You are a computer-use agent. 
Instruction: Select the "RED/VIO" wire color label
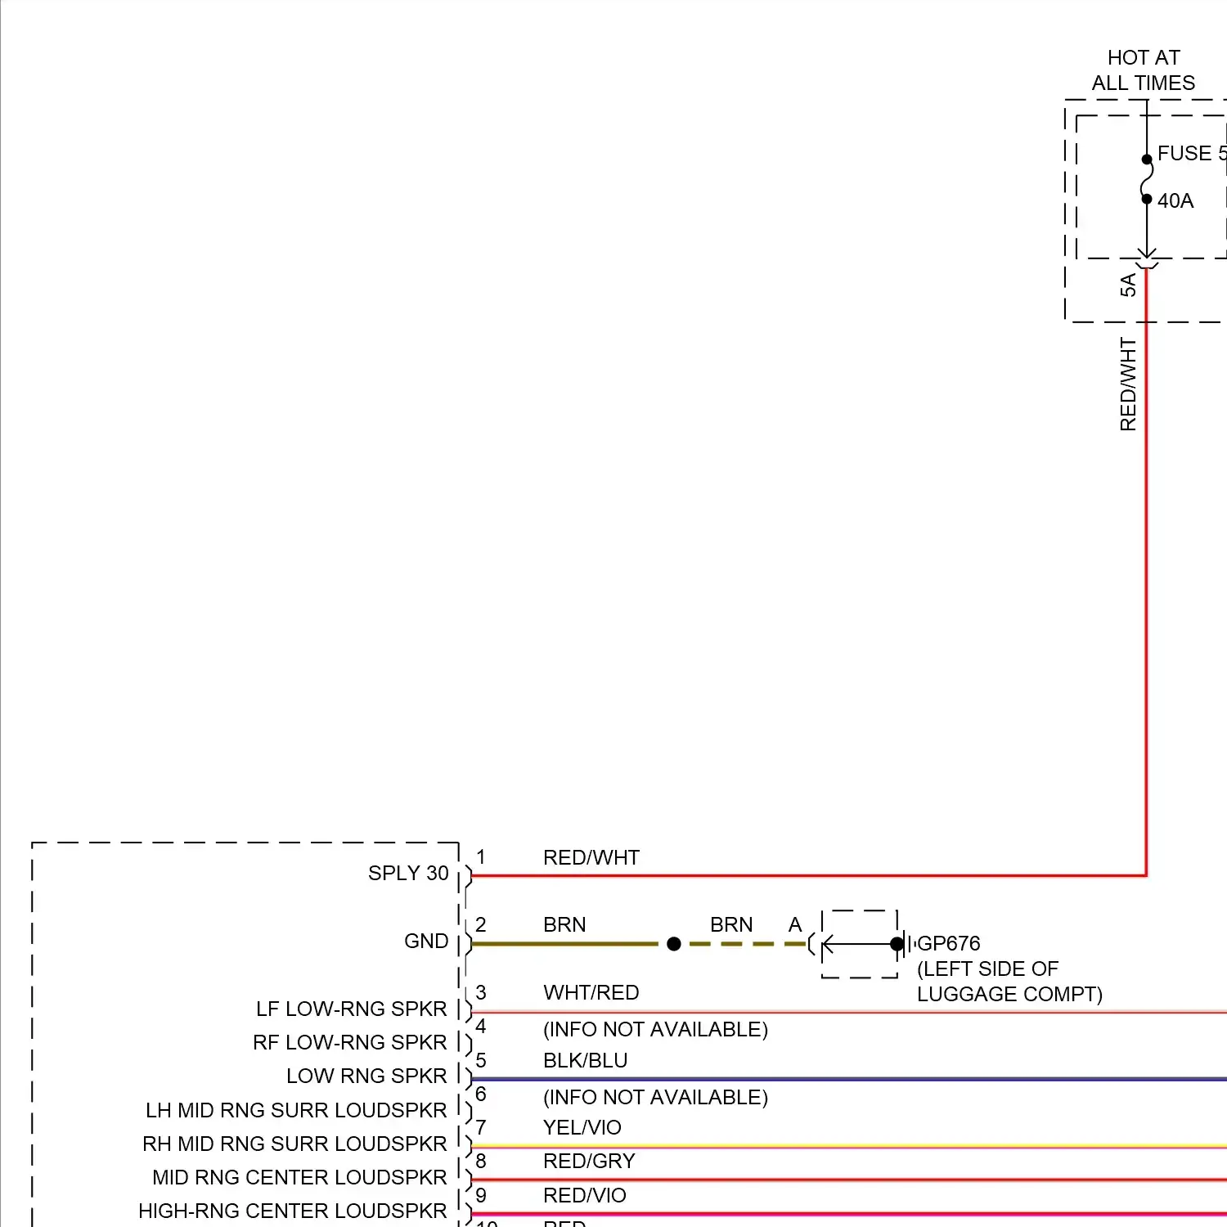click(x=585, y=1195)
